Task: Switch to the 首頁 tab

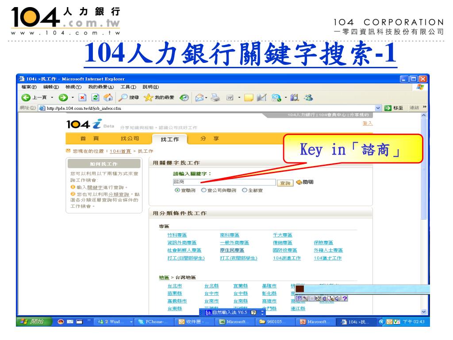Action: [89, 139]
